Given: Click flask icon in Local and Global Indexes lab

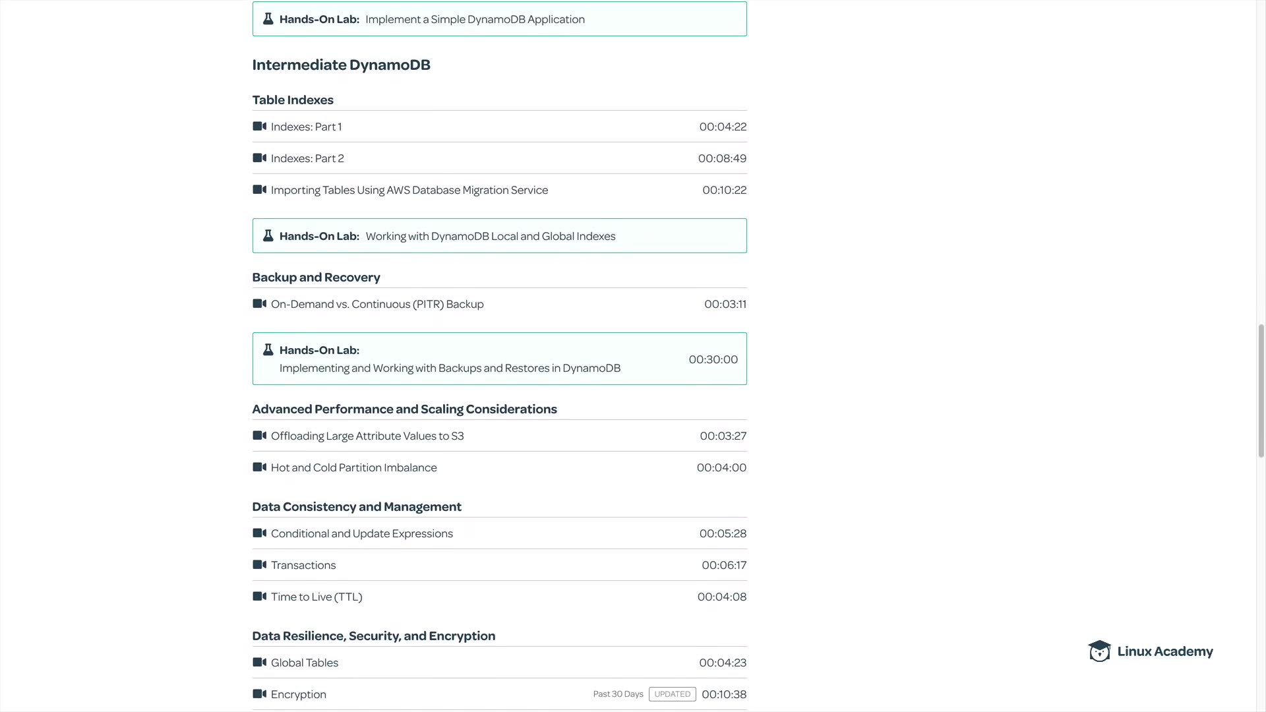Looking at the screenshot, I should [268, 236].
